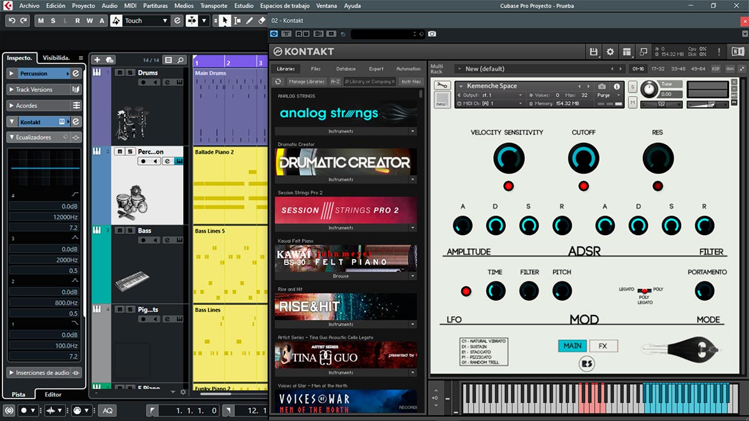Toggle the LFO red enable button
This screenshot has height=421, width=749.
pos(466,291)
